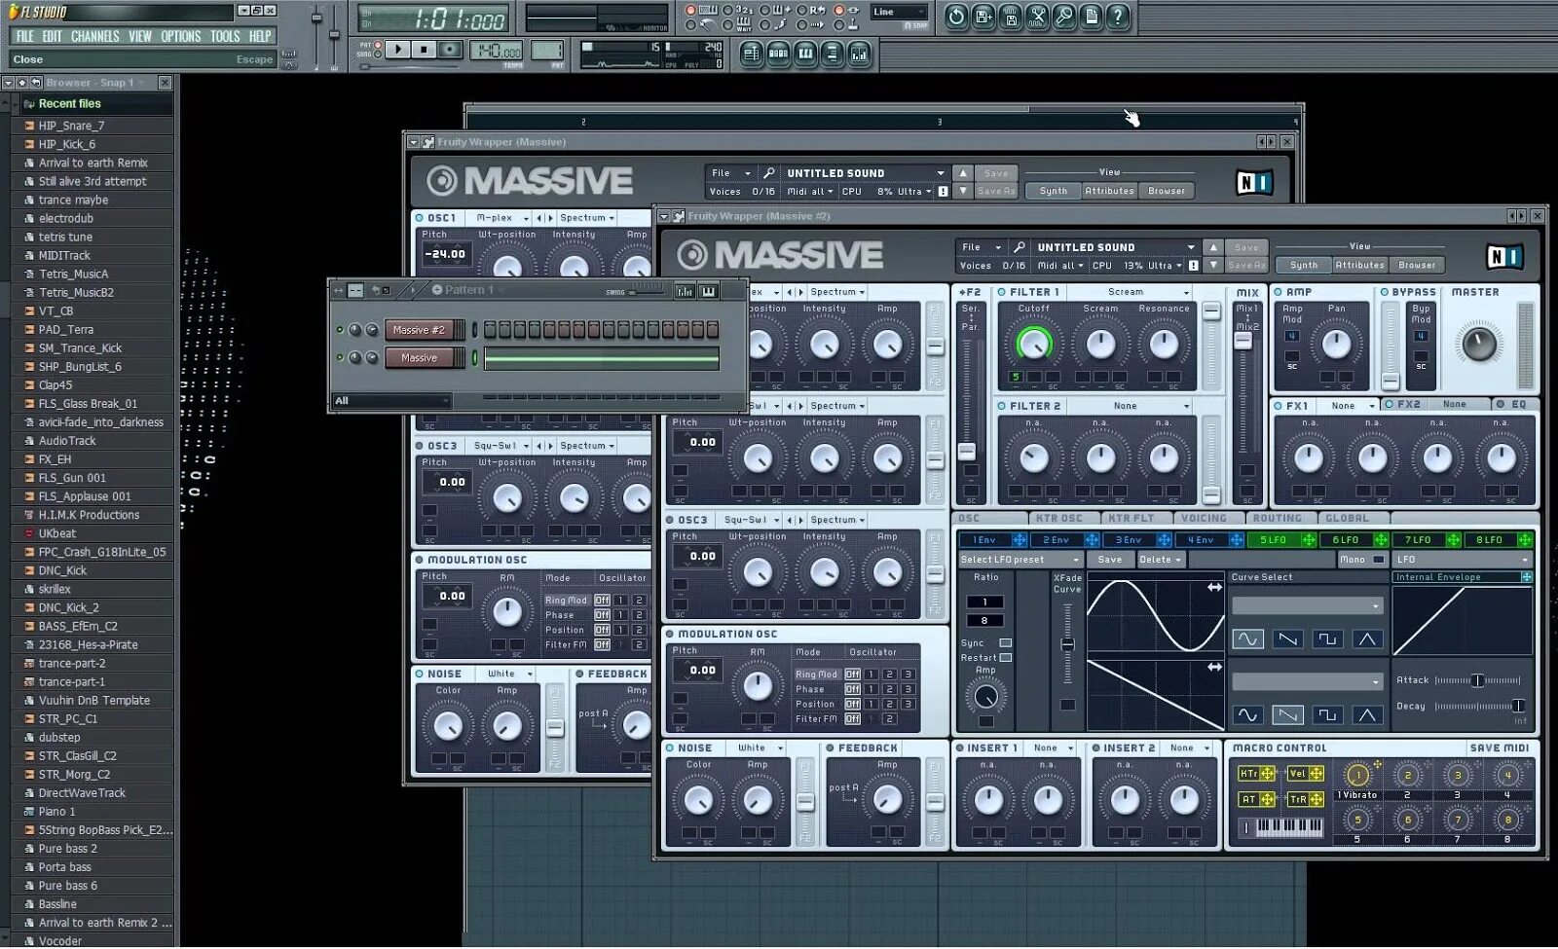Toggle the Massive channel mute LED
Image resolution: width=1558 pixels, height=949 pixels.
340,358
